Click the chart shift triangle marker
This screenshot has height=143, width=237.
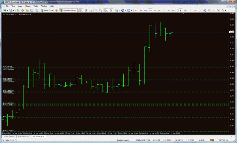183,14
